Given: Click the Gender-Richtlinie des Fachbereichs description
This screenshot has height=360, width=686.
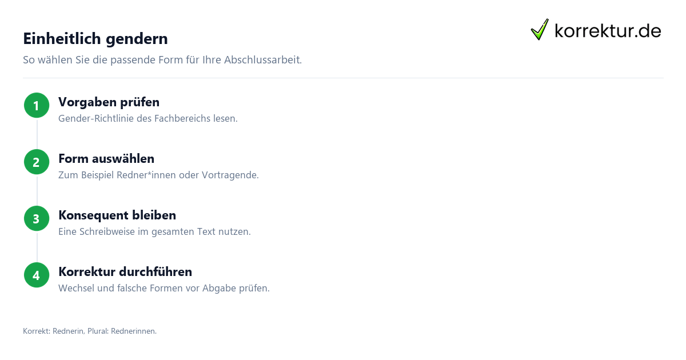Looking at the screenshot, I should [148, 118].
